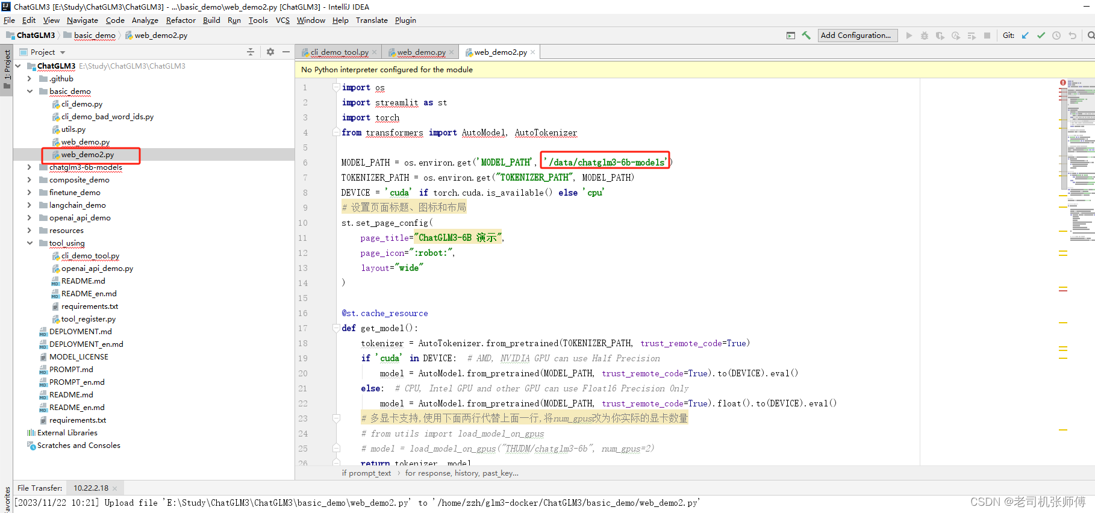Open the Navigate menu
Viewport: 1095px width, 513px height.
tap(83, 20)
